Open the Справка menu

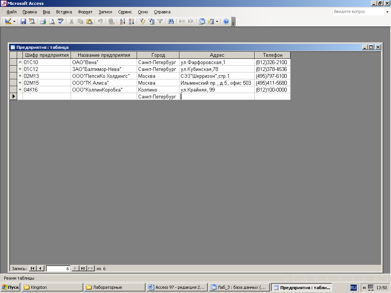pos(162,12)
